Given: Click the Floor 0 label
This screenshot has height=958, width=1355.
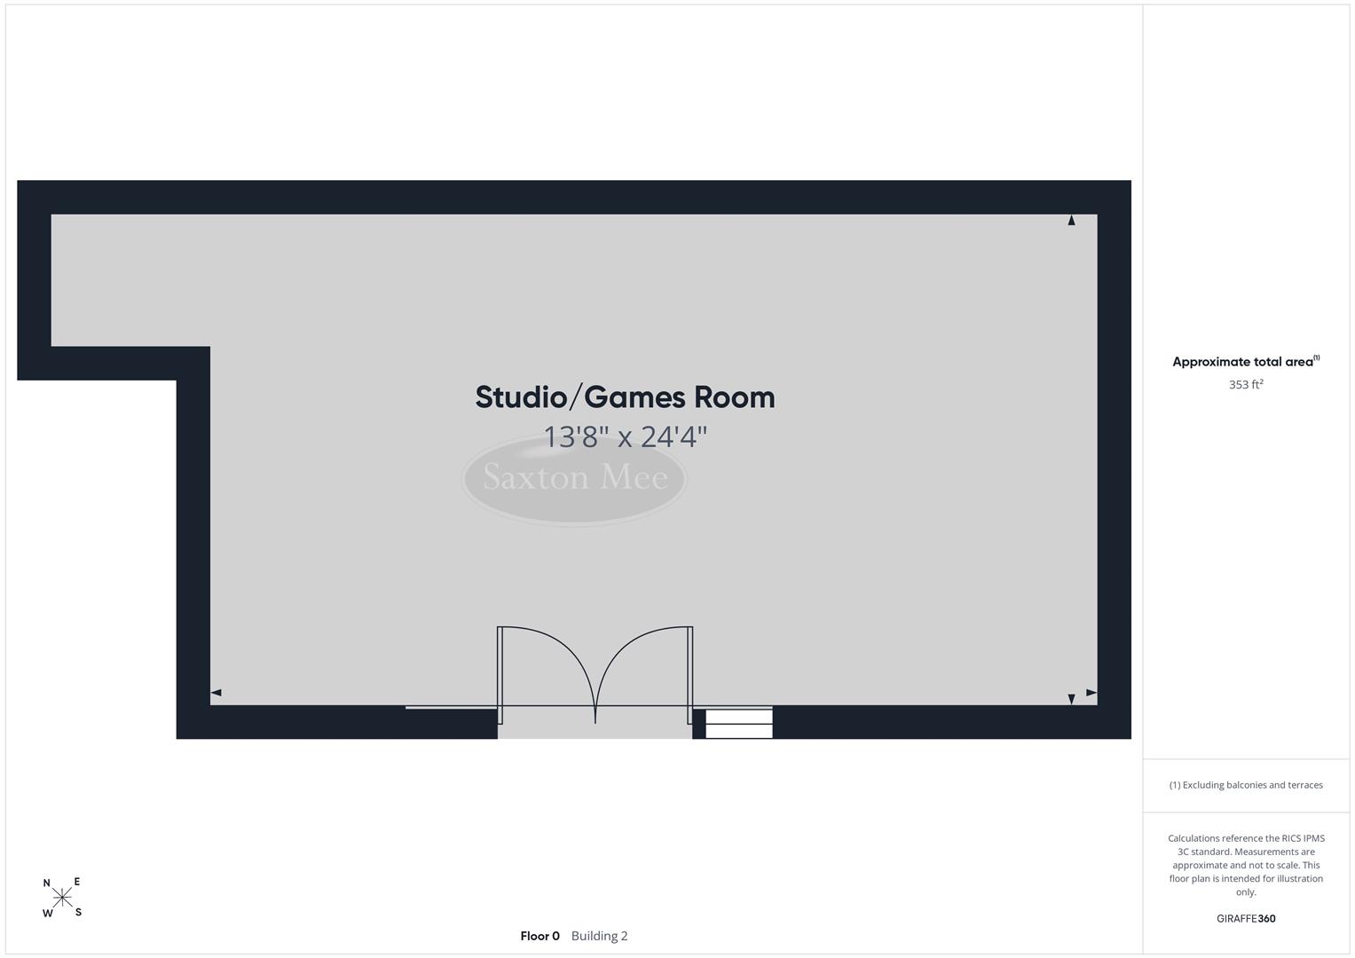Looking at the screenshot, I should coord(540,936).
